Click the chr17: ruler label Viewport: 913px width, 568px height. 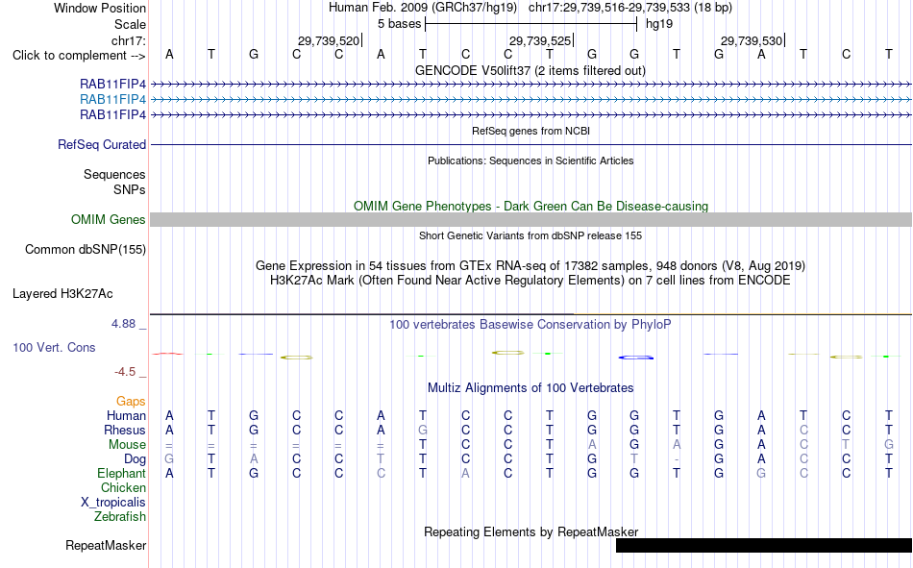[x=128, y=40]
